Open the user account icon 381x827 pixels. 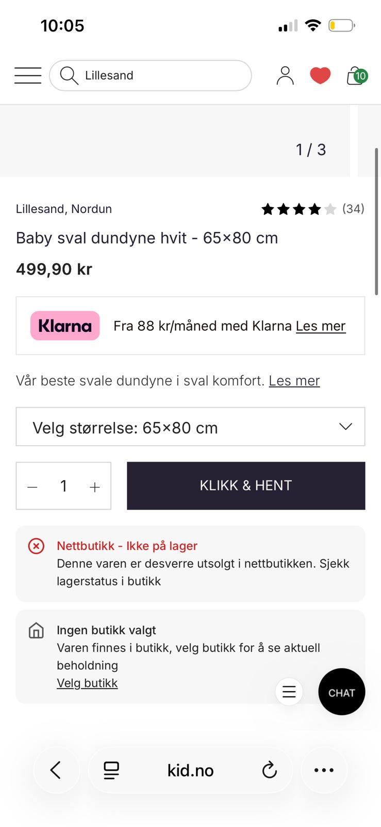(285, 75)
